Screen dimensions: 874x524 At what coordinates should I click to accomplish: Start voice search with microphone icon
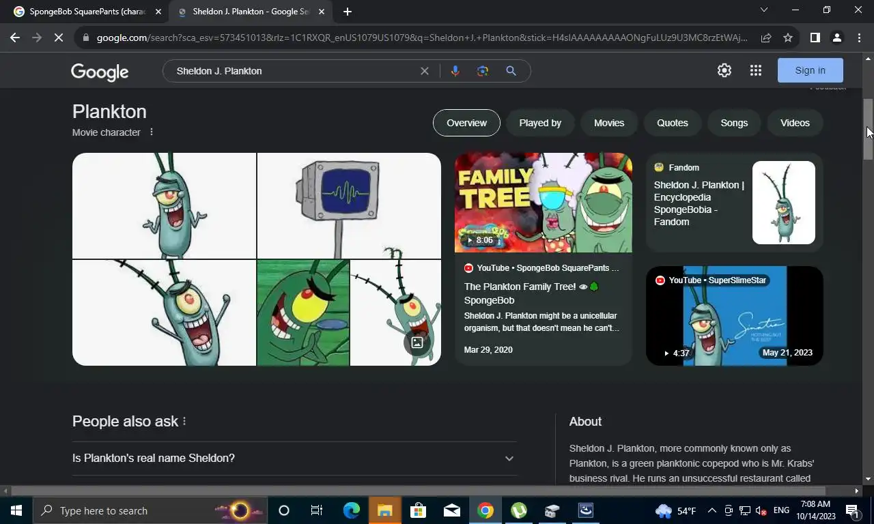point(455,71)
